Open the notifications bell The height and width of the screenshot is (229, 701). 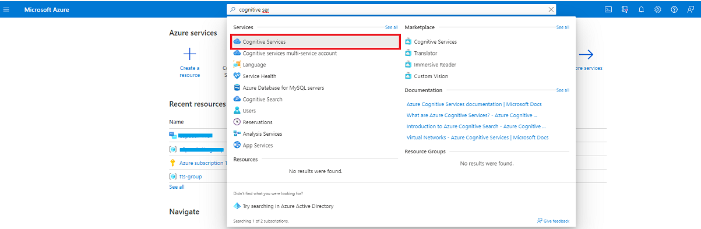point(641,9)
